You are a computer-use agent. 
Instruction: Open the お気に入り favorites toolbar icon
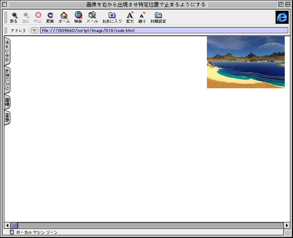(112, 18)
